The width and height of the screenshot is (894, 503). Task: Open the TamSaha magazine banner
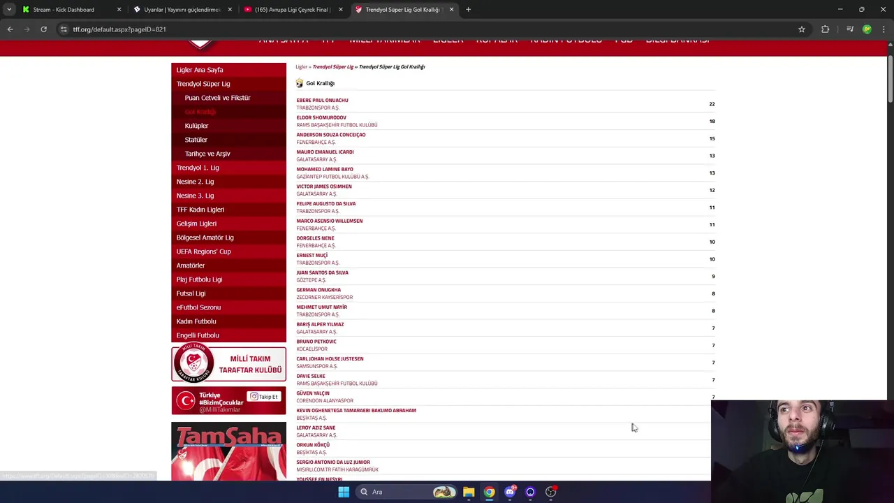[x=228, y=451]
